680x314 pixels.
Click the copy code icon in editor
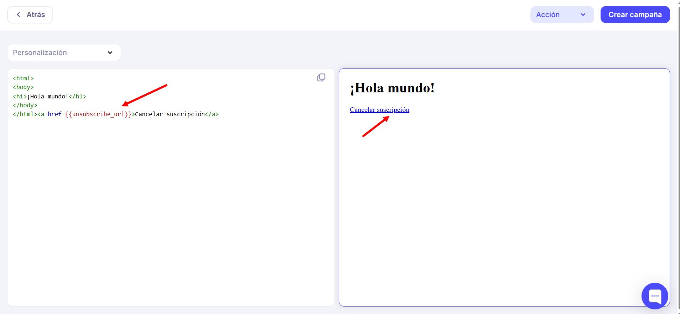[x=321, y=77]
